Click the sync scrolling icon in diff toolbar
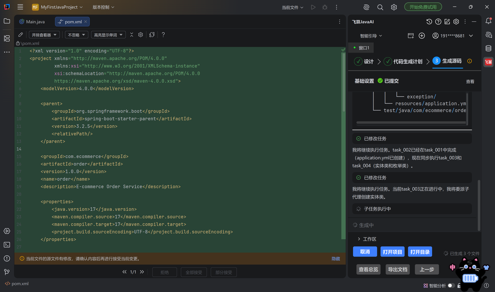This screenshot has height=292, width=495. click(x=152, y=35)
